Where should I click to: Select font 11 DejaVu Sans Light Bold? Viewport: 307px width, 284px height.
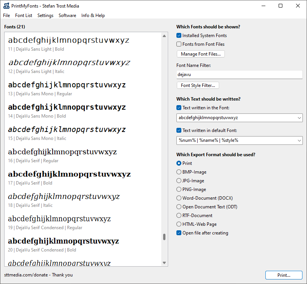pos(83,43)
